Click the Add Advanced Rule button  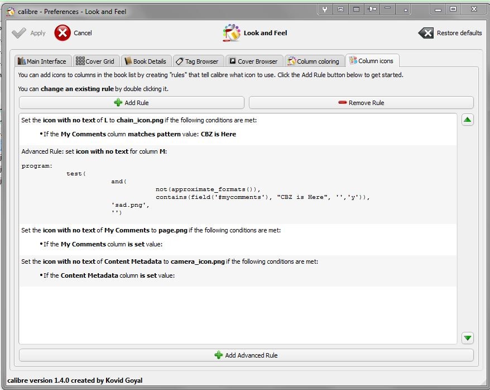click(246, 355)
